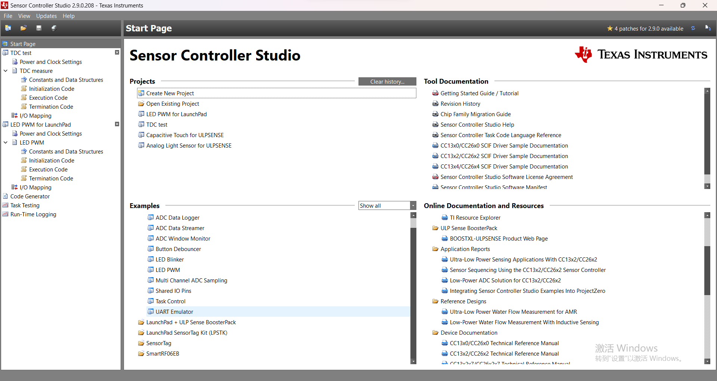This screenshot has width=717, height=381.
Task: Open Code Generator in the sidebar
Action: click(30, 196)
